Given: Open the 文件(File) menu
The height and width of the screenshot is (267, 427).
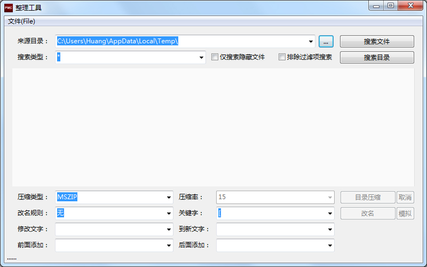Looking at the screenshot, I should pyautogui.click(x=22, y=21).
